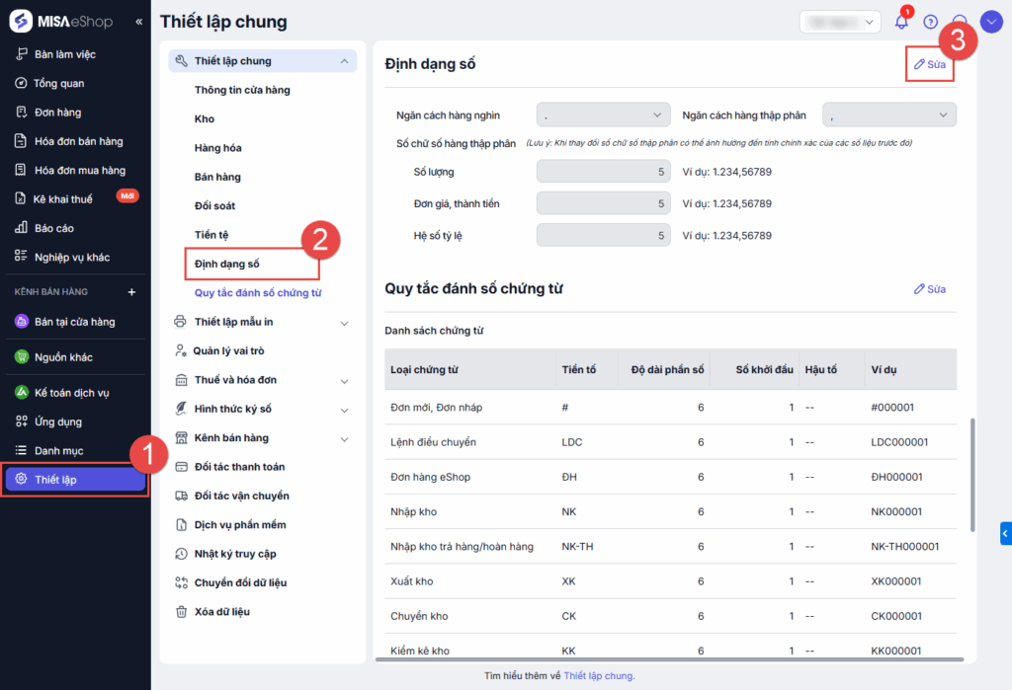Click the notification bell icon
Viewport: 1012px width, 690px height.
pos(900,22)
